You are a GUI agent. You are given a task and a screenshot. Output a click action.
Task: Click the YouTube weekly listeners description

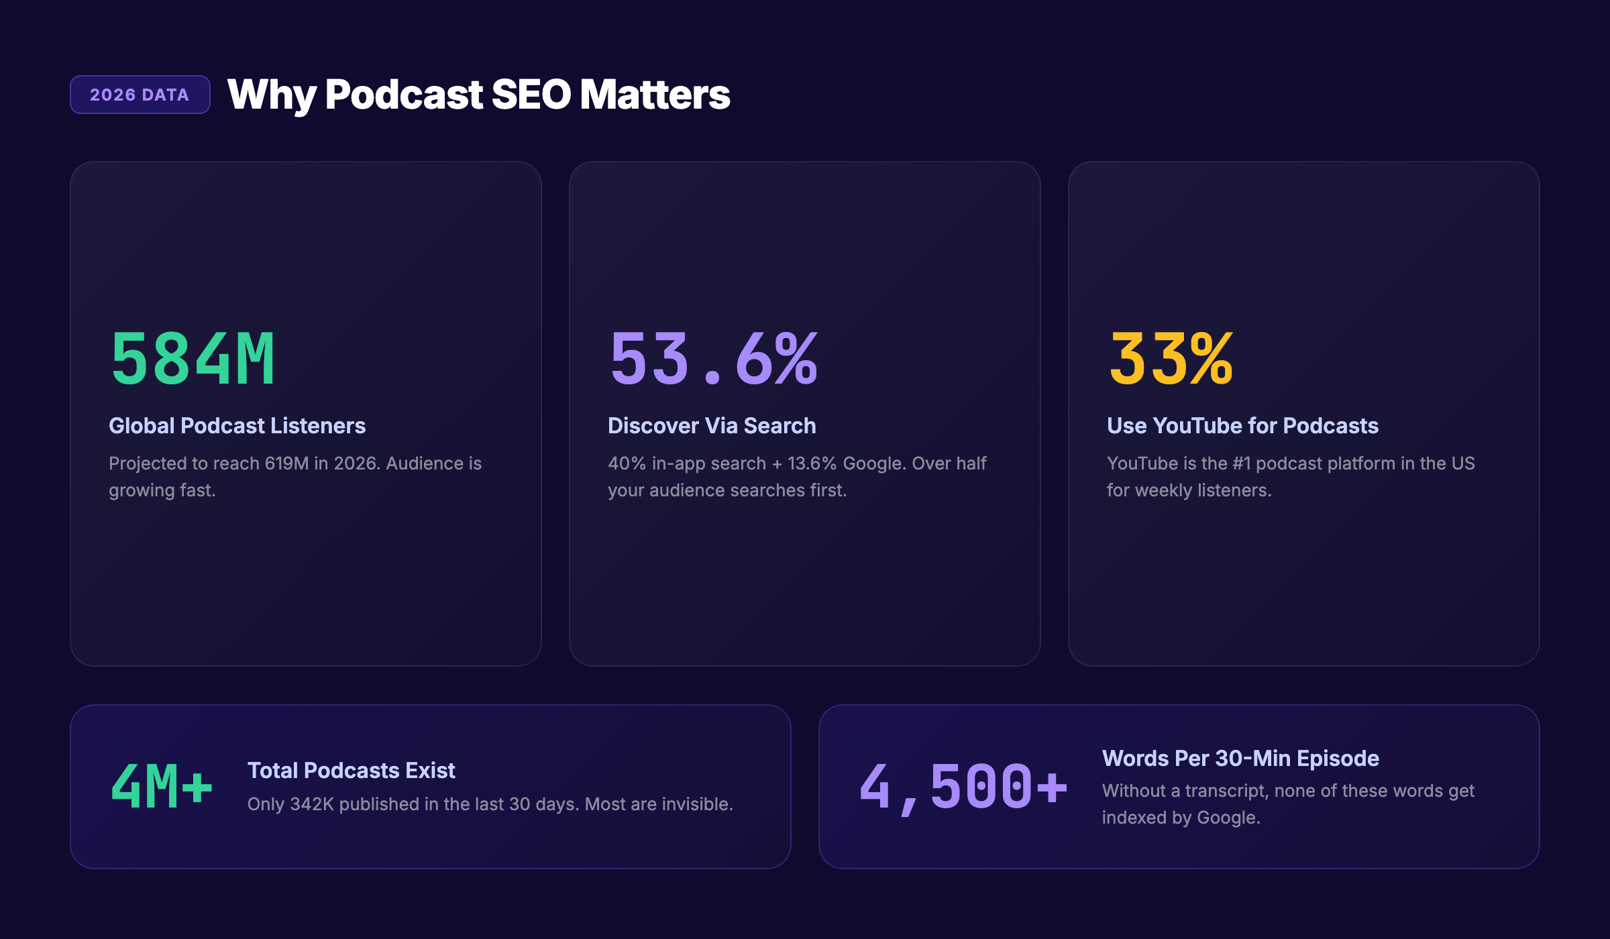[1291, 476]
